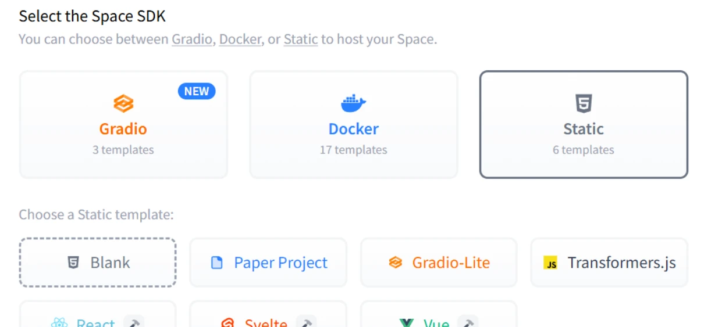The image size is (704, 327).
Task: Click the orange Gradio-Lite template icon
Action: point(396,263)
